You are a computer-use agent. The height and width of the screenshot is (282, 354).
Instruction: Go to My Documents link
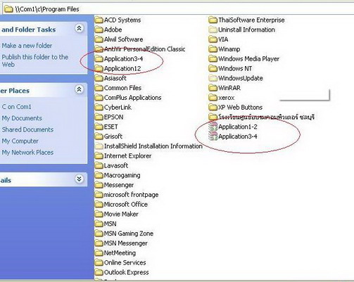[x=22, y=118]
